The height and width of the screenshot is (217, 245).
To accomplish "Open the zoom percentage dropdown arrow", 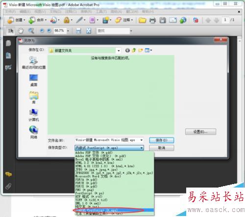I will [x=68, y=31].
